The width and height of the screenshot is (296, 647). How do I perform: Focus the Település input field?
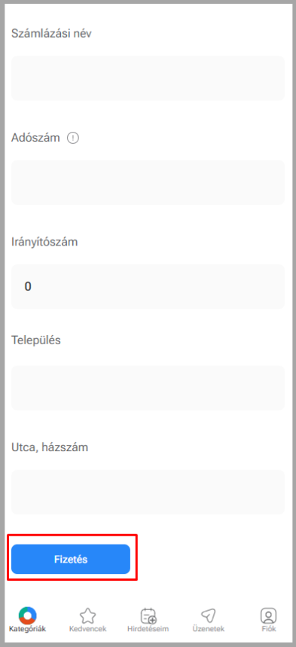tap(148, 388)
